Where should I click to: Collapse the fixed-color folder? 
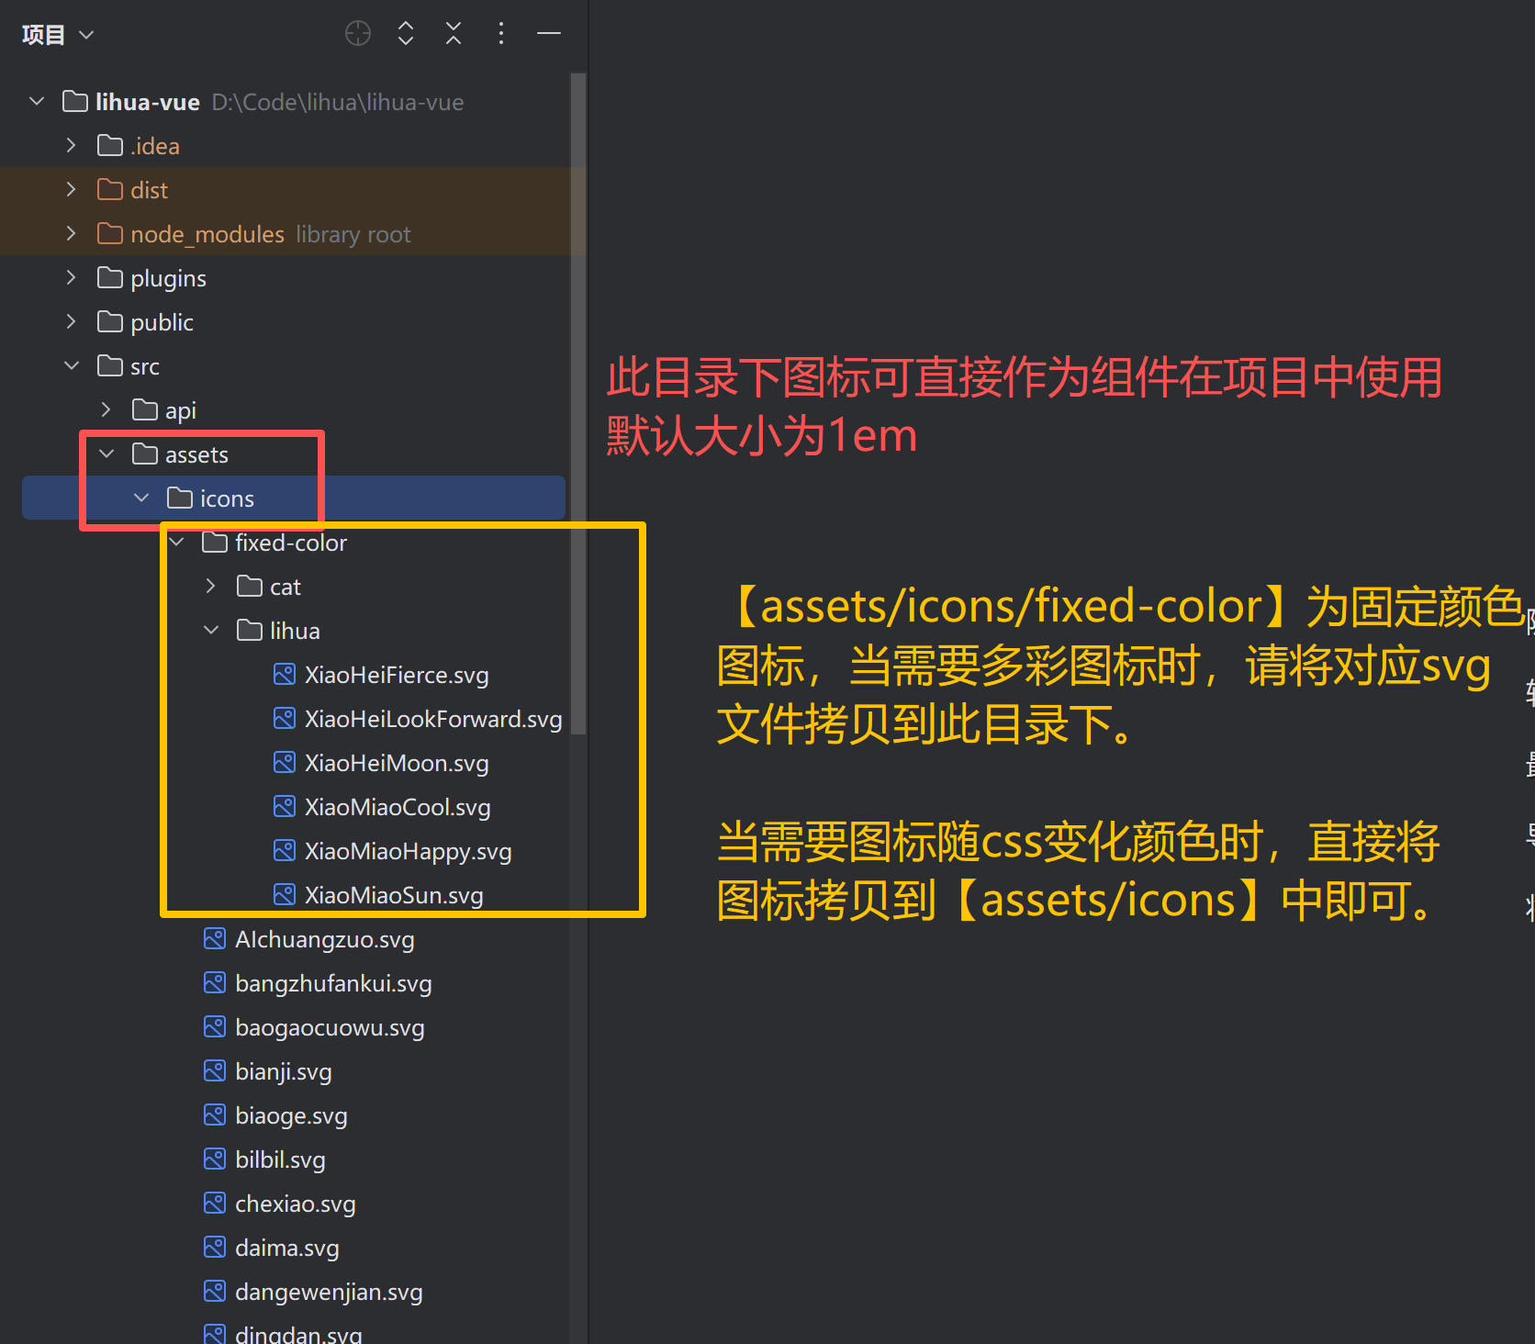[176, 543]
